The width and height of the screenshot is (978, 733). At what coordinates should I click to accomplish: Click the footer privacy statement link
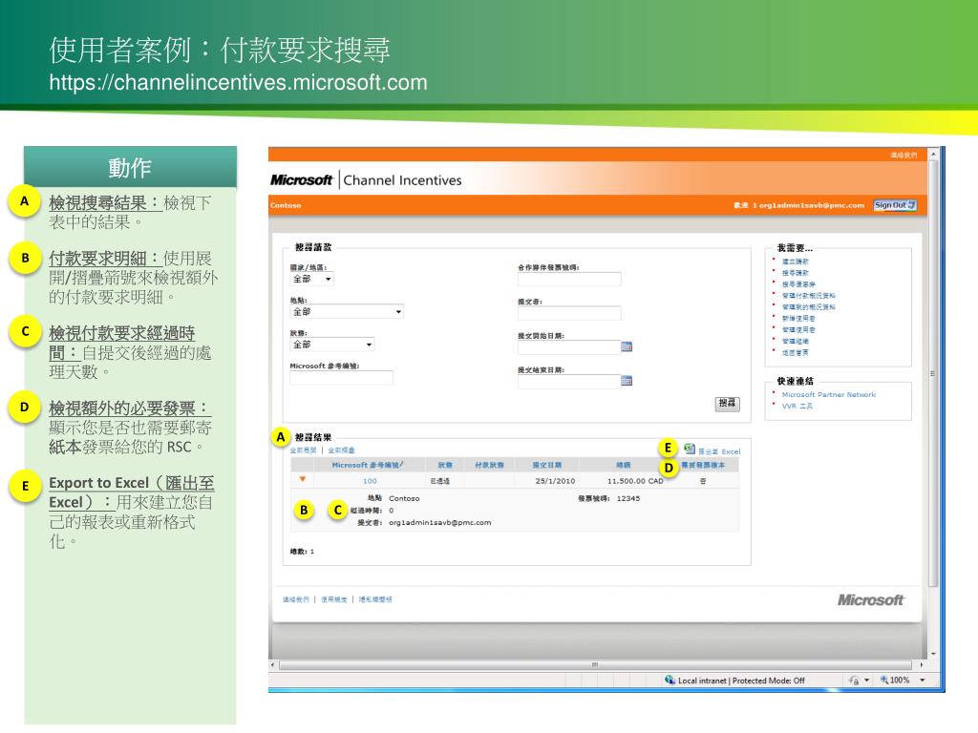tap(374, 599)
